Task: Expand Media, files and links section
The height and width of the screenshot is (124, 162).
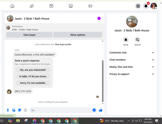Action: 132,67
